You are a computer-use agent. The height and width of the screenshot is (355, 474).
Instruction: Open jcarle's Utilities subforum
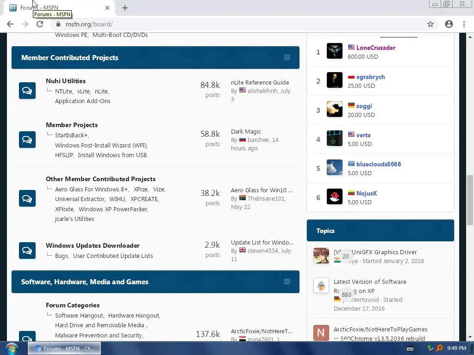(75, 219)
